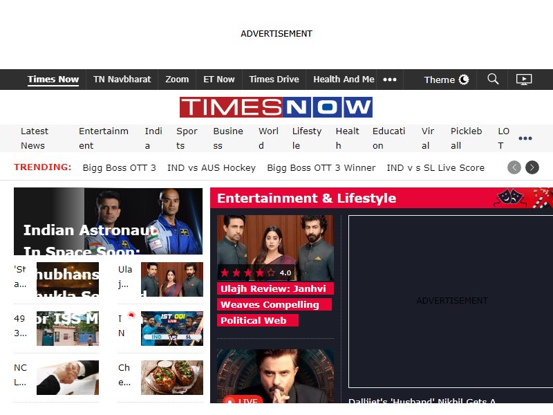Open the 'NC L...' story headline
Screen dimensions: 553x415
(x=21, y=375)
